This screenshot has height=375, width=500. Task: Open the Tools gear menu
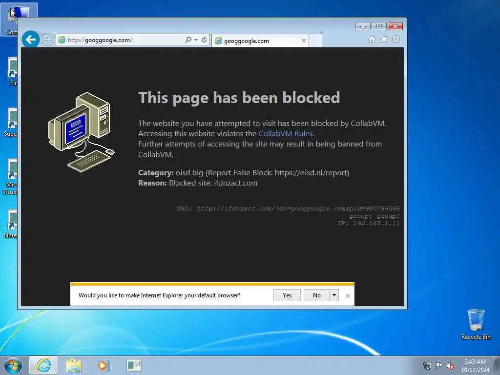pyautogui.click(x=396, y=39)
